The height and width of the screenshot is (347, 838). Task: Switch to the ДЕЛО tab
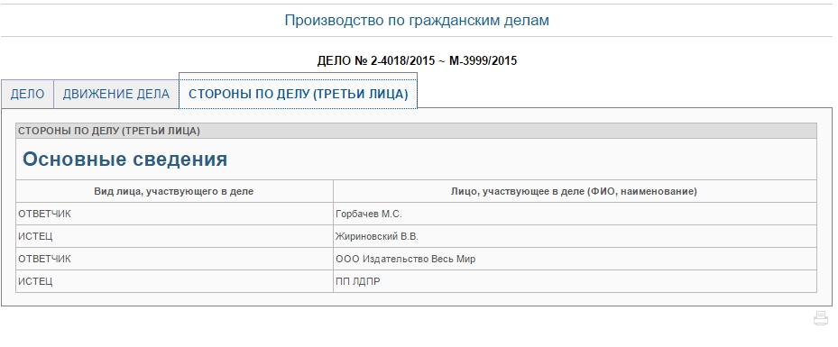pyautogui.click(x=27, y=95)
